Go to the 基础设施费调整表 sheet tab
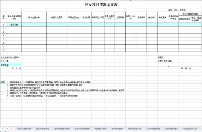This screenshot has height=132, width=202. coord(82,129)
